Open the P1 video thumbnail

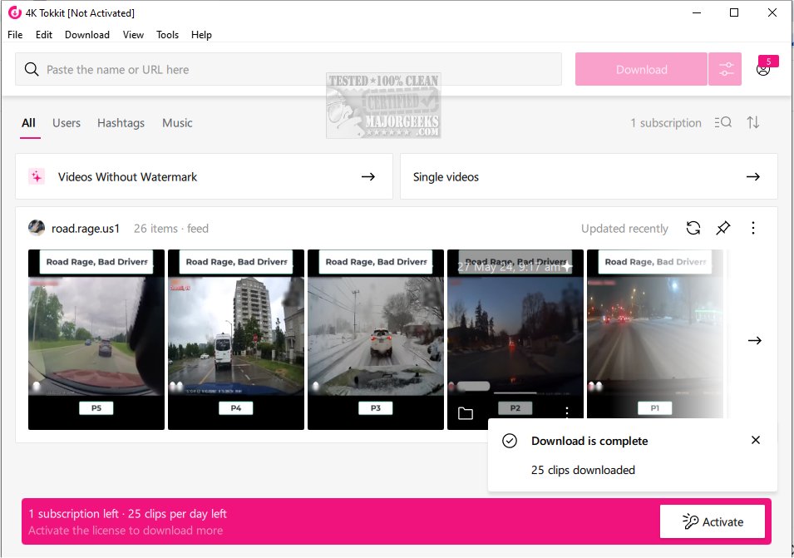(655, 334)
